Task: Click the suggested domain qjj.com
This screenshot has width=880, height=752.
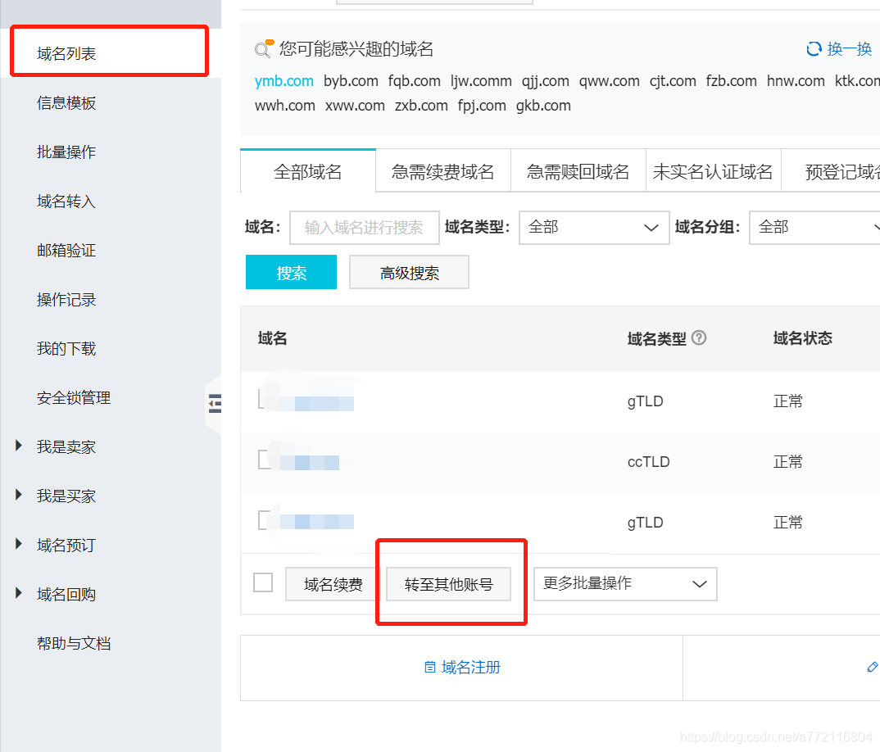Action: [546, 81]
